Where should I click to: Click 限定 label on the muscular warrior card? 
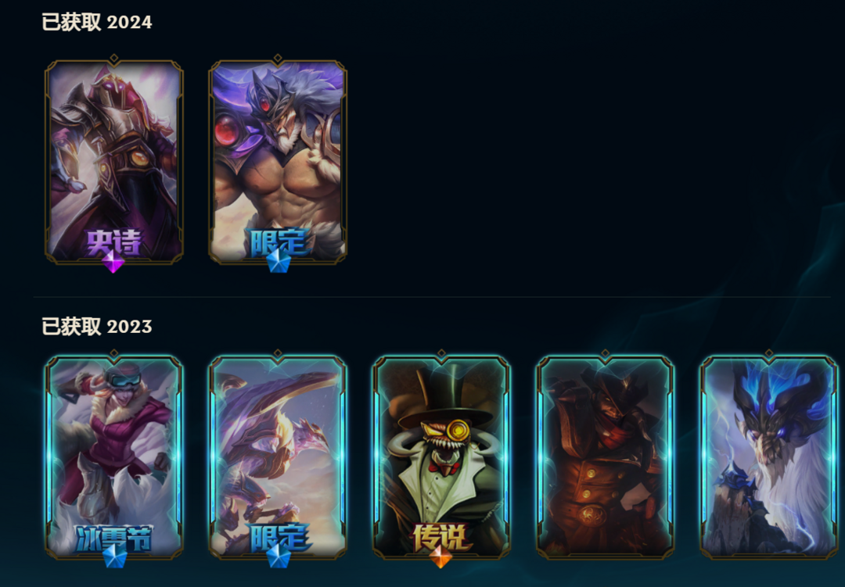[x=280, y=242]
